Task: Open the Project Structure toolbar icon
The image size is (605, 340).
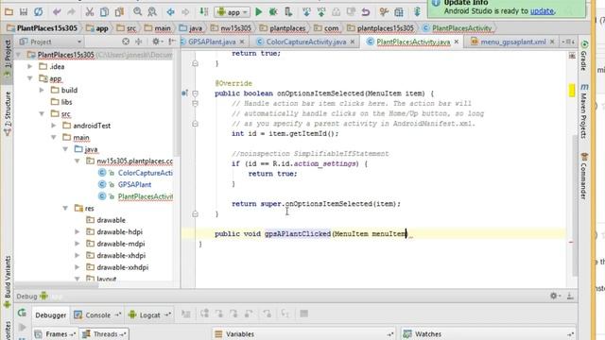Action: click(x=399, y=12)
